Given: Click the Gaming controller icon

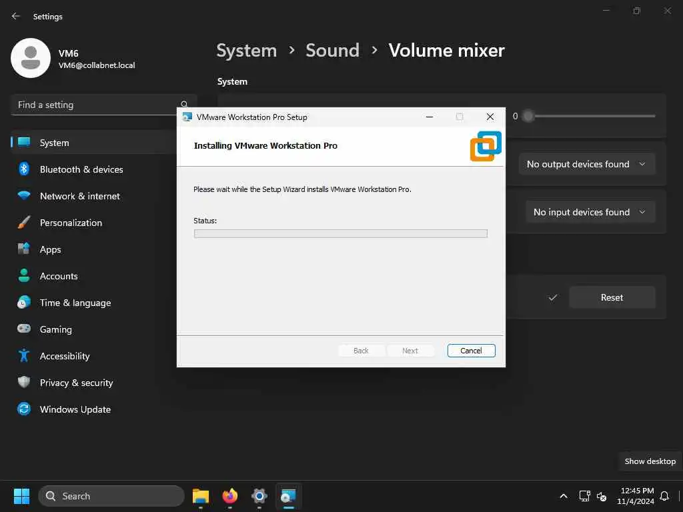Looking at the screenshot, I should (x=24, y=329).
